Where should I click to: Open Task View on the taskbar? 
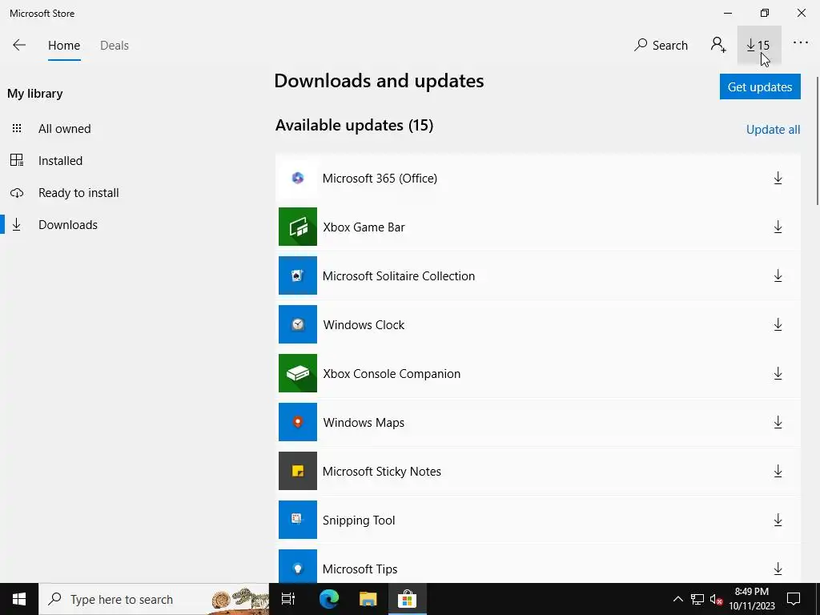pyautogui.click(x=288, y=599)
